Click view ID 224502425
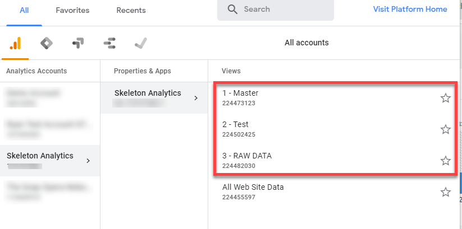The width and height of the screenshot is (462, 229). pos(239,134)
